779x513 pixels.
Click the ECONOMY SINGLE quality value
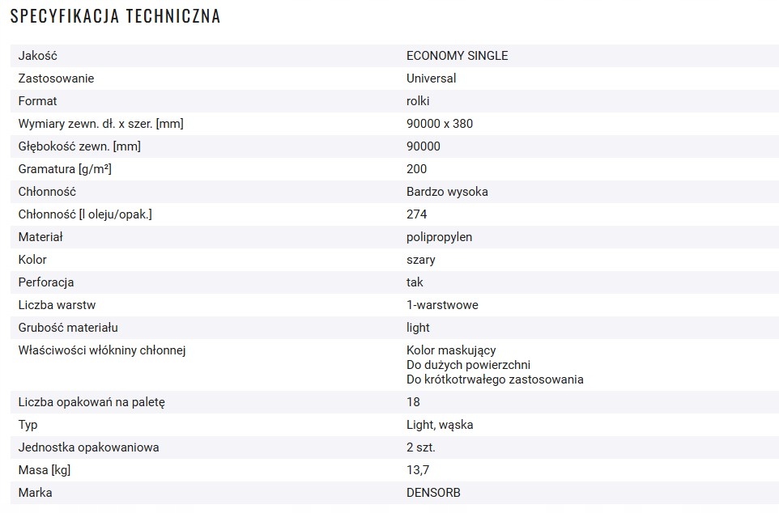(457, 56)
